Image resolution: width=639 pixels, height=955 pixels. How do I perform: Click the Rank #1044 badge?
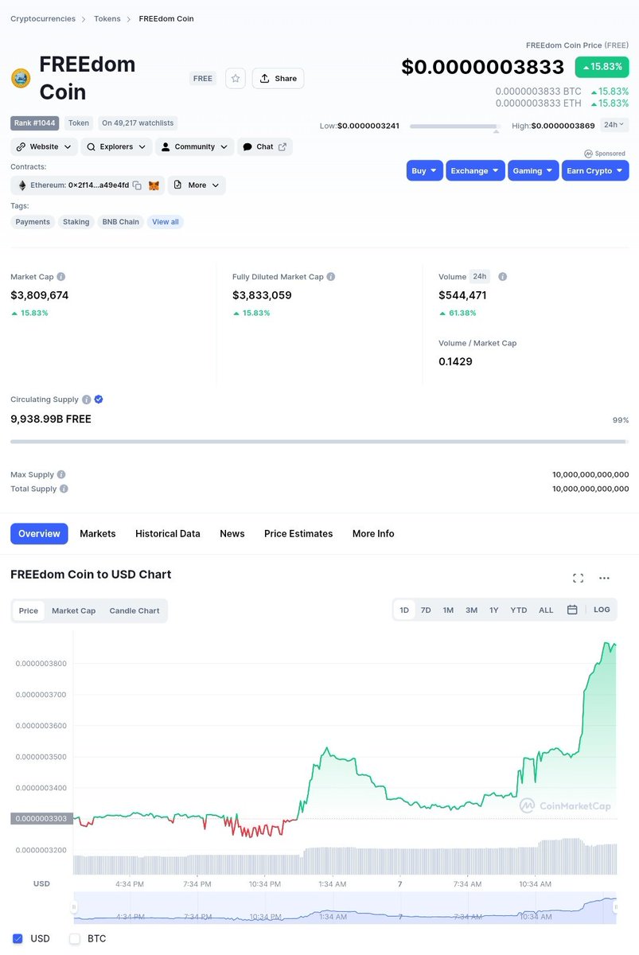click(34, 123)
